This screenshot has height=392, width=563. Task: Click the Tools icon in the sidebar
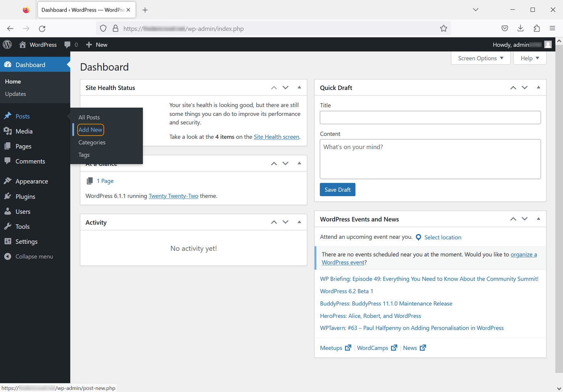[8, 226]
